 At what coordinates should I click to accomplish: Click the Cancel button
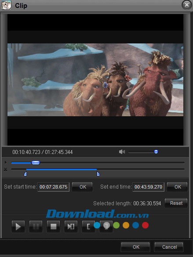point(169,247)
